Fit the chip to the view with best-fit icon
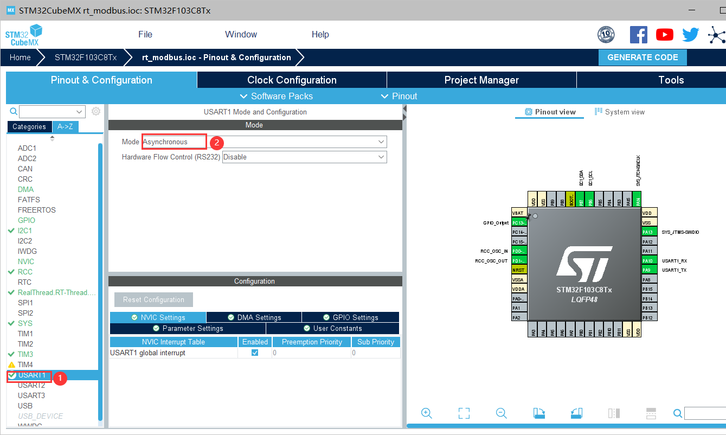The image size is (726, 435). tap(464, 413)
